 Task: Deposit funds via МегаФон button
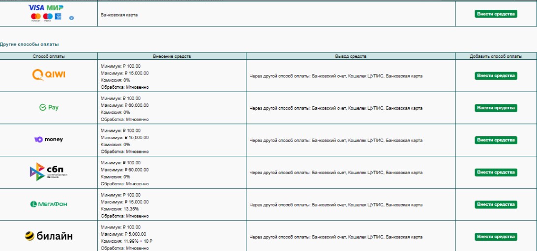(x=496, y=204)
